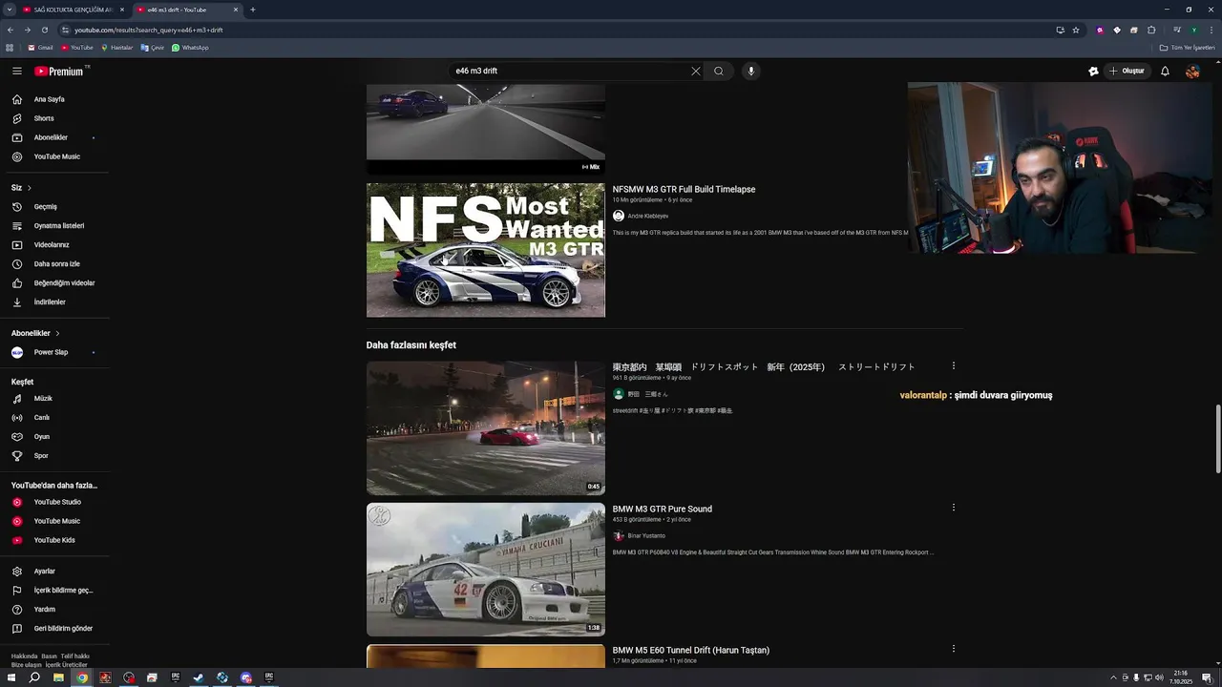Clear the search box with X icon
The width and height of the screenshot is (1222, 687).
pos(696,71)
